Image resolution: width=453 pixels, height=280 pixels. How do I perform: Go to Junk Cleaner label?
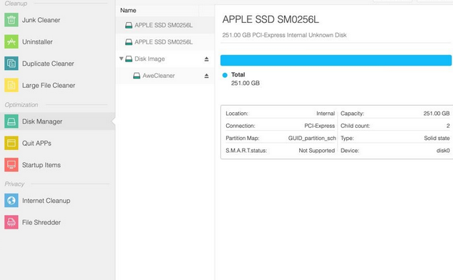point(42,20)
